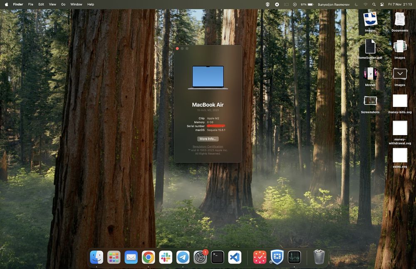Click the play circle menu bar icon
Viewport: 416px width, 269px height.
(295, 5)
